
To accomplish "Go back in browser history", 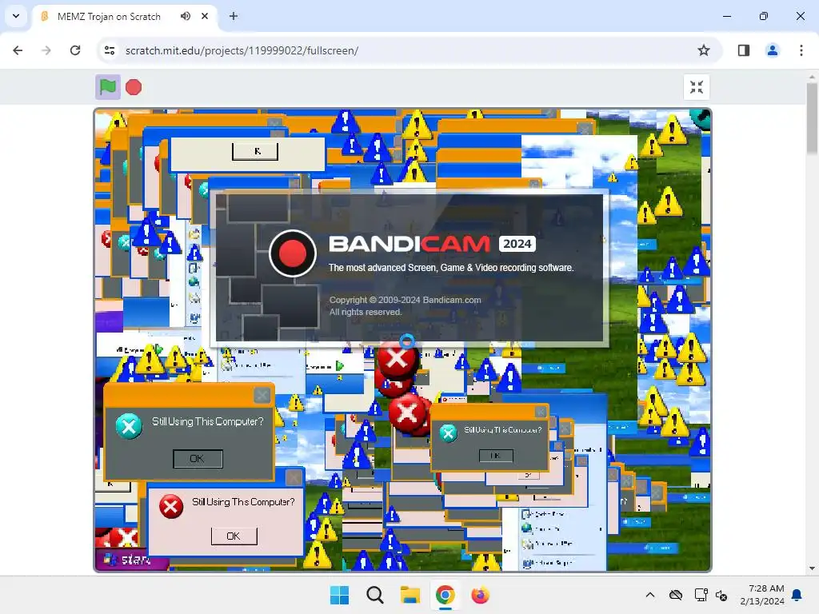I will coord(18,50).
